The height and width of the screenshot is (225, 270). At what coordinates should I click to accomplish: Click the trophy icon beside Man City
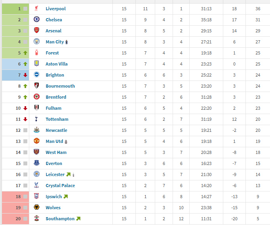(x=67, y=42)
